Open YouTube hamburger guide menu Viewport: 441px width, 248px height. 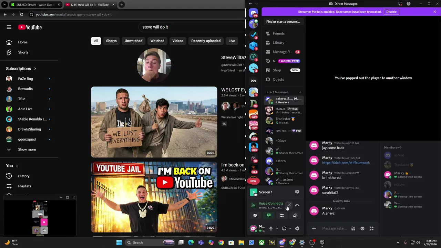pos(9,27)
